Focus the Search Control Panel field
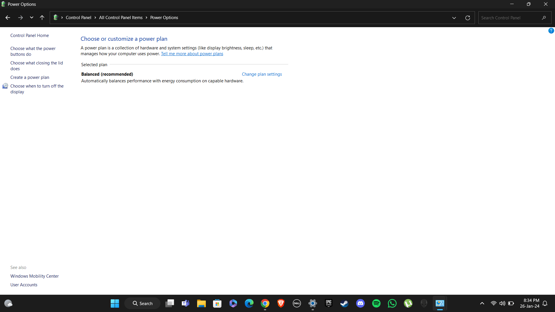 (x=509, y=18)
